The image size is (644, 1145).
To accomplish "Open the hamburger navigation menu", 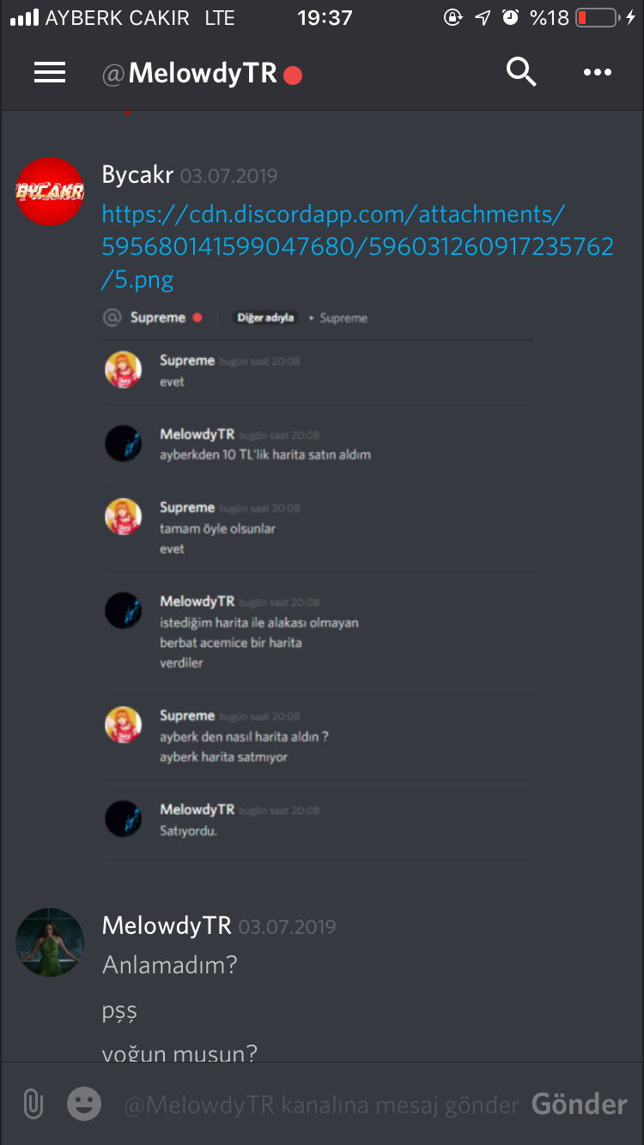I will click(50, 73).
